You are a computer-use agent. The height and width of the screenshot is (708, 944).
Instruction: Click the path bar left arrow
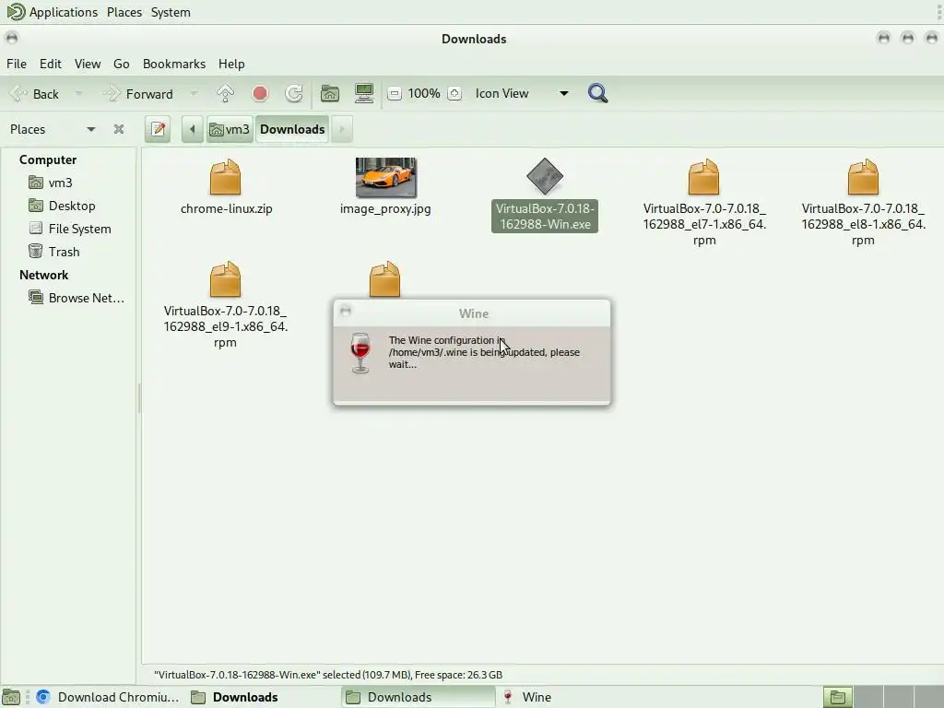coord(192,129)
